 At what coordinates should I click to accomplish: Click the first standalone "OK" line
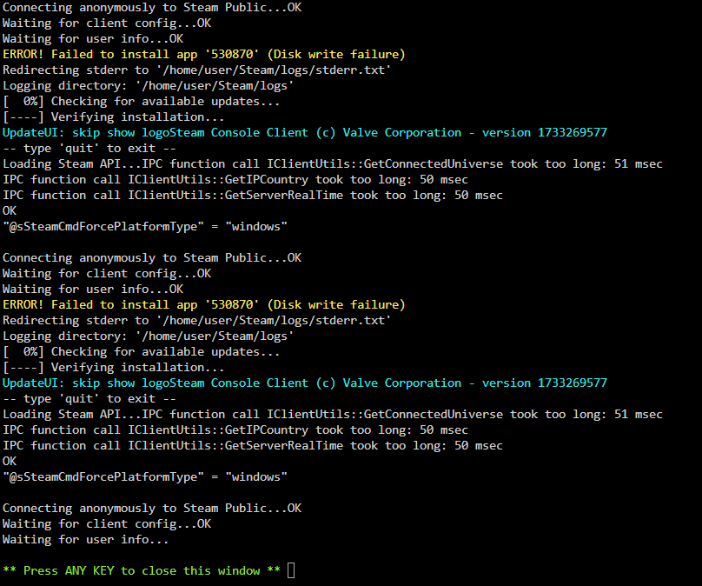coord(10,210)
